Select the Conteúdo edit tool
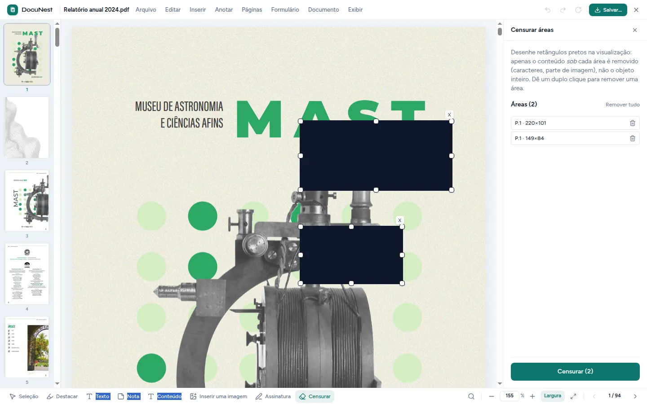 pyautogui.click(x=165, y=396)
